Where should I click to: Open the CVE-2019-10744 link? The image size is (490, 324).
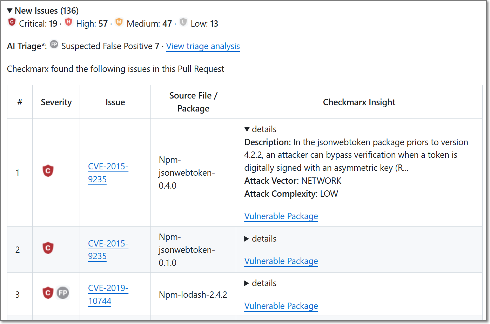point(108,295)
